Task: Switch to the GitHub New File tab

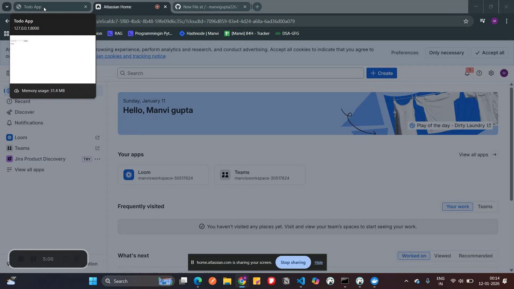Action: [x=211, y=7]
